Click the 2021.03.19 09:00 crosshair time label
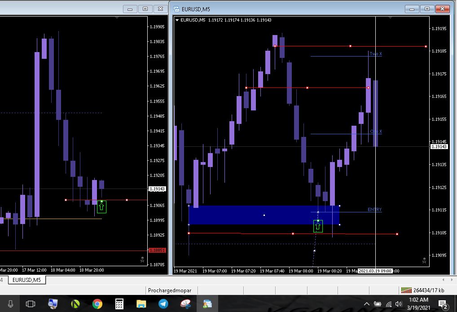457x312 pixels. (375, 271)
